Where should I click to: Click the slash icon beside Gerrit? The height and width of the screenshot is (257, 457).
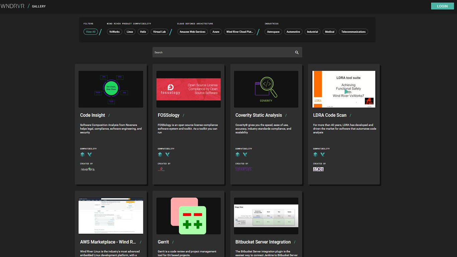(x=173, y=242)
